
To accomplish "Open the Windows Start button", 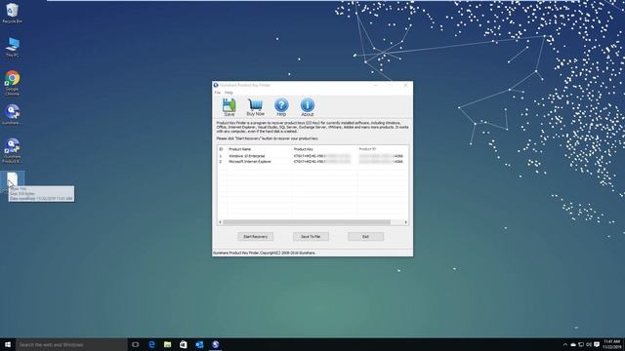I will pos(8,344).
